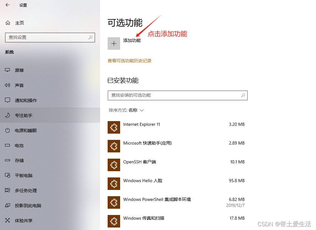The image size is (316, 230).
Task: Click the 10.1 MB size value
Action: [x=237, y=162]
